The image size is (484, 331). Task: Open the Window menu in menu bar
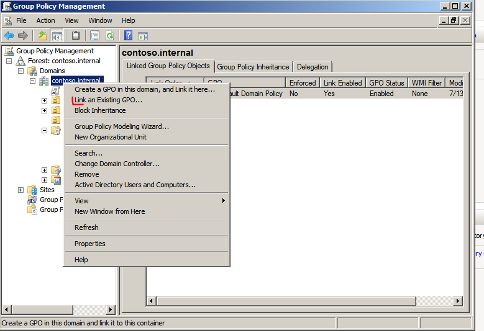[100, 20]
